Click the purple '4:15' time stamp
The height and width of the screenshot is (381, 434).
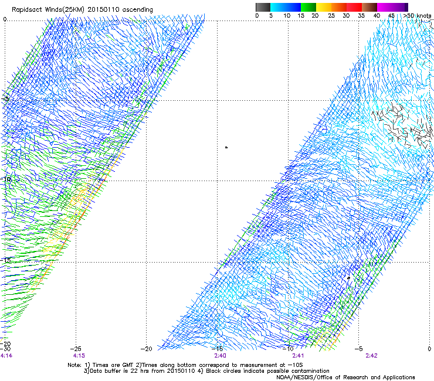click(x=79, y=356)
